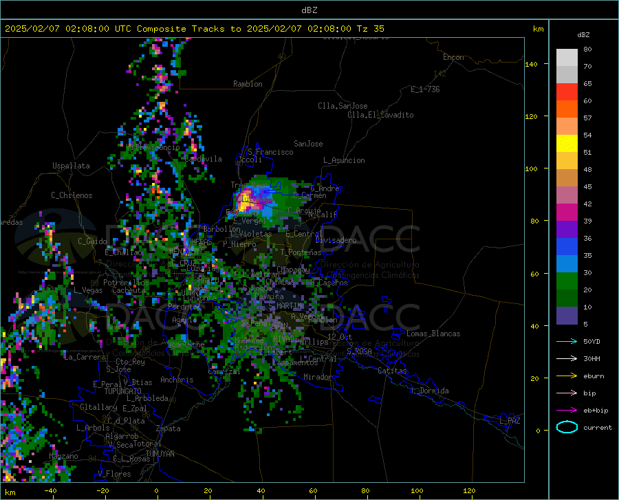Click the dBZ heading above the color scale

tap(583, 34)
